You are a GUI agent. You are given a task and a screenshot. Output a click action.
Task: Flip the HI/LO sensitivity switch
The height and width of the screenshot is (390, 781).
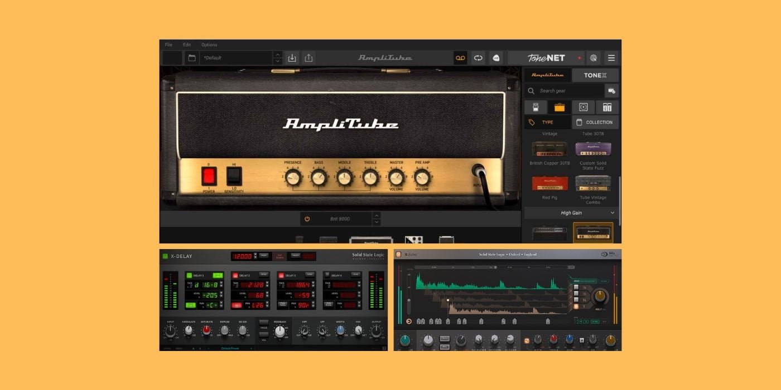pyautogui.click(x=234, y=176)
